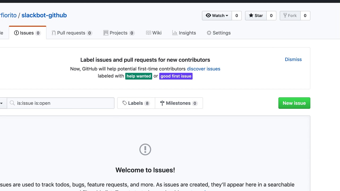Open the Wiki tab
This screenshot has width=340, height=191.
click(x=154, y=33)
